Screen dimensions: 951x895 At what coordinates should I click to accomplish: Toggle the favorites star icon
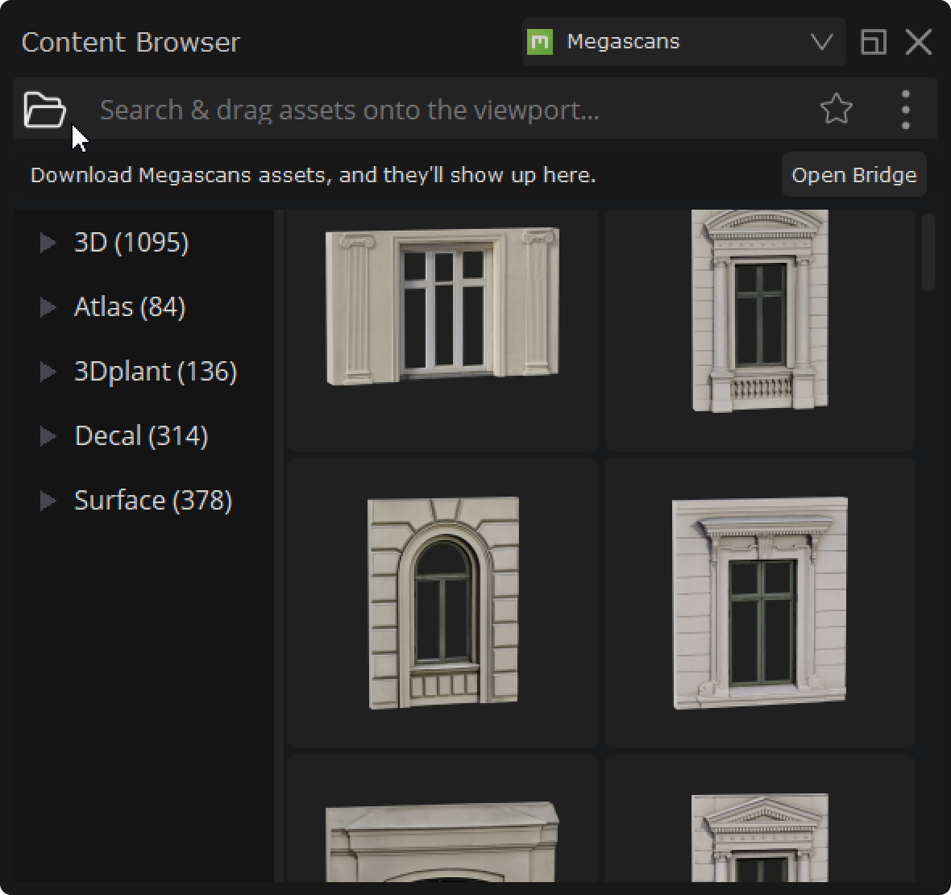coord(836,109)
